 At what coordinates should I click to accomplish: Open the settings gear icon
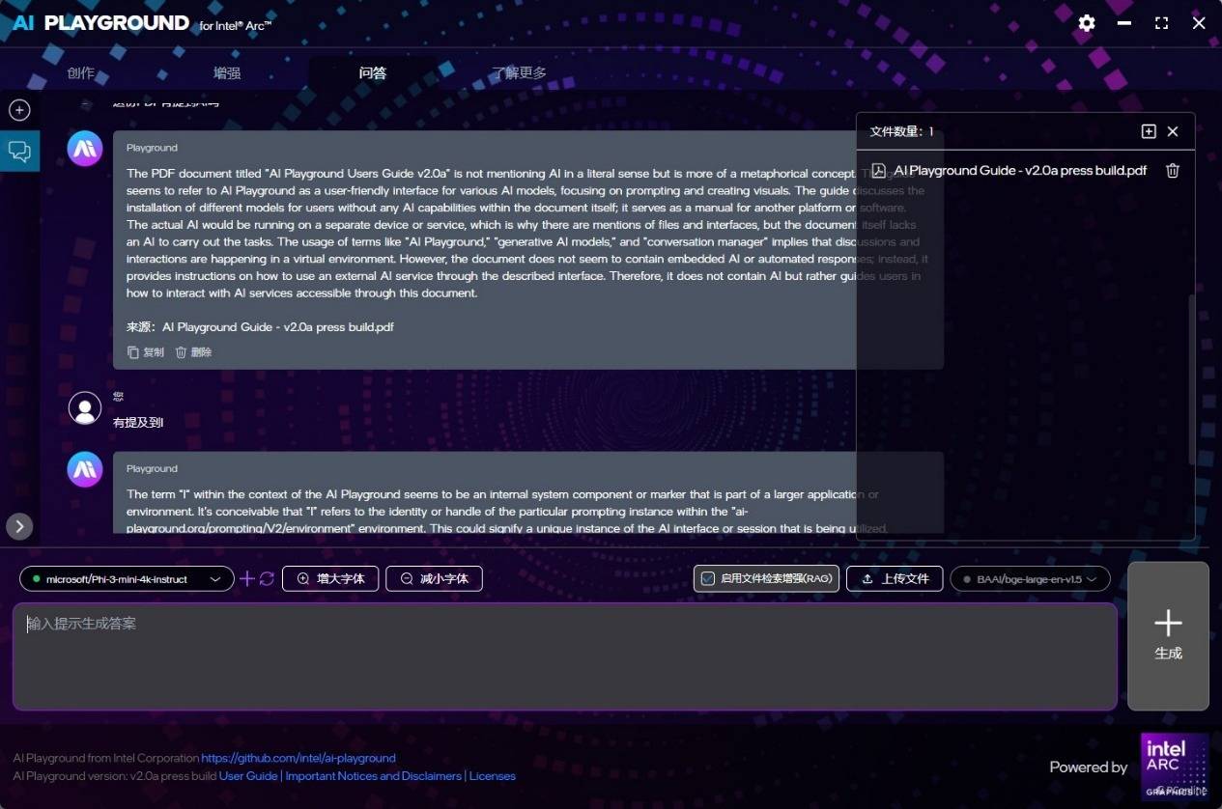(1087, 23)
